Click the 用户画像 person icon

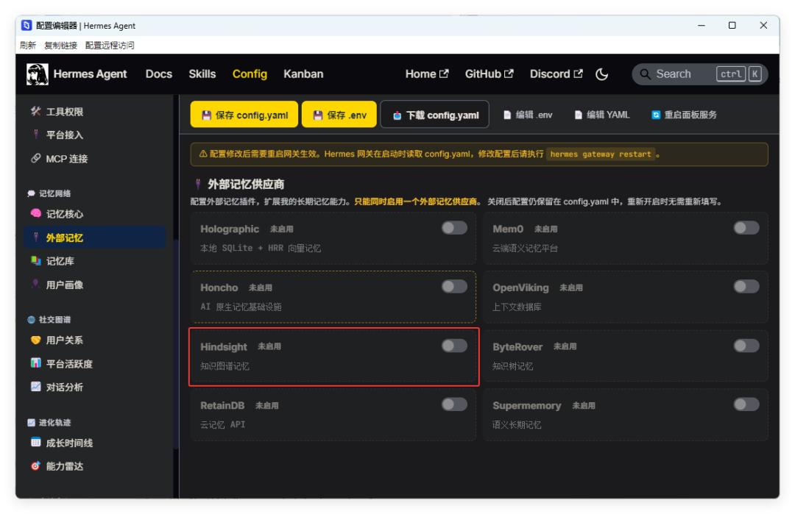tap(35, 285)
